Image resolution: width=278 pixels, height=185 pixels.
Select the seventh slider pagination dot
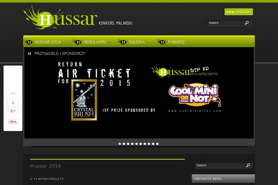[145, 144]
